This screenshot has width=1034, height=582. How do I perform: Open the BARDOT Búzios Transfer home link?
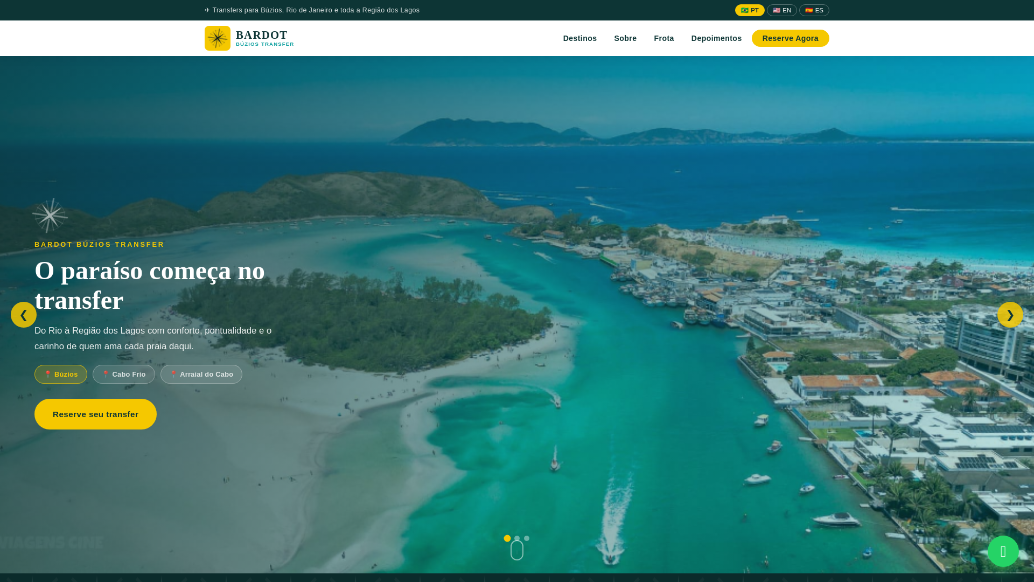pos(249,38)
